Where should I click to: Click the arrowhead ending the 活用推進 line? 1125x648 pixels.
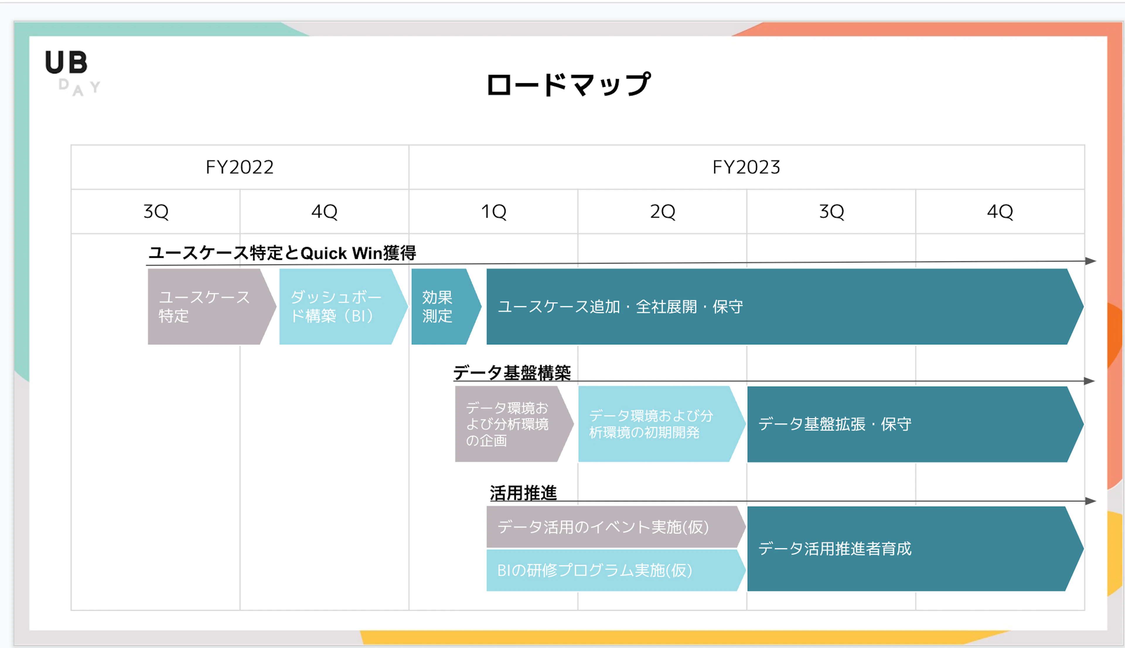1090,501
